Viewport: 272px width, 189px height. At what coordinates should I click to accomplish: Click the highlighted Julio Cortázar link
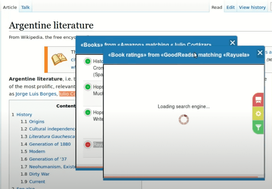(x=67, y=94)
